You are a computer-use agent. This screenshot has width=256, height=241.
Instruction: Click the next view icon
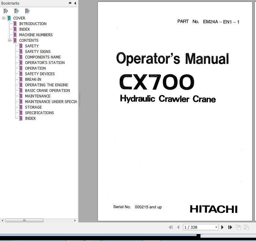point(246,227)
